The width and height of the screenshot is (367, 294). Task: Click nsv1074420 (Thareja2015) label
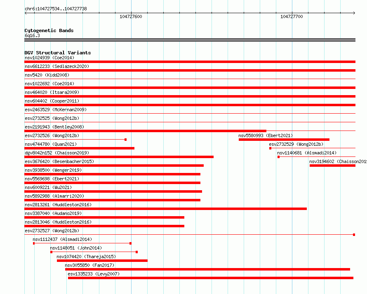[86, 257]
